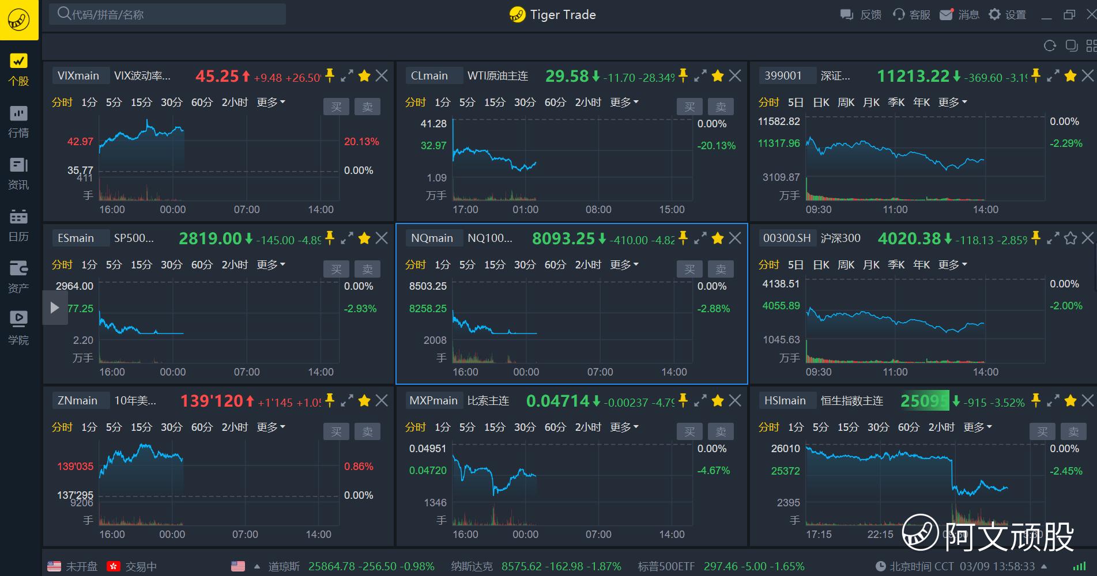Viewport: 1097px width, 576px height.
Task: Unfavorite NQmain using its star
Action: 718,238
